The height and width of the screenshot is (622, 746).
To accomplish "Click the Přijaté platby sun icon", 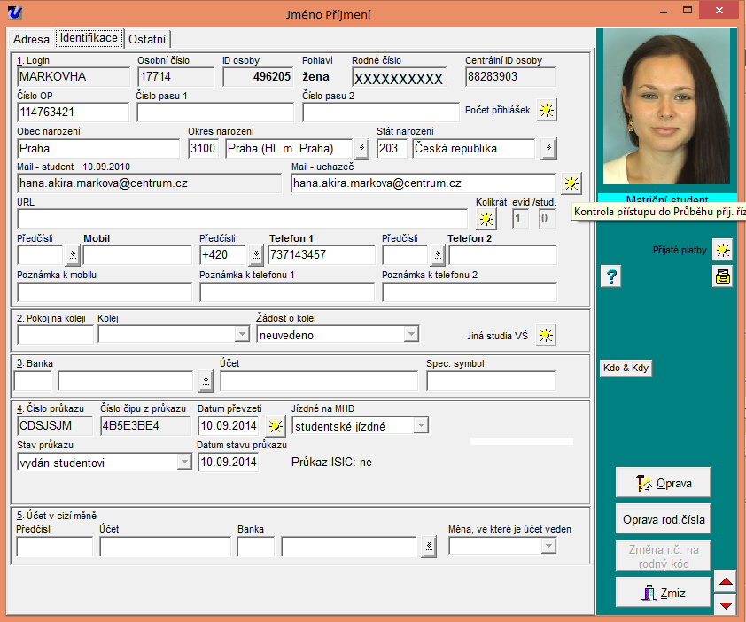I will coord(723,250).
